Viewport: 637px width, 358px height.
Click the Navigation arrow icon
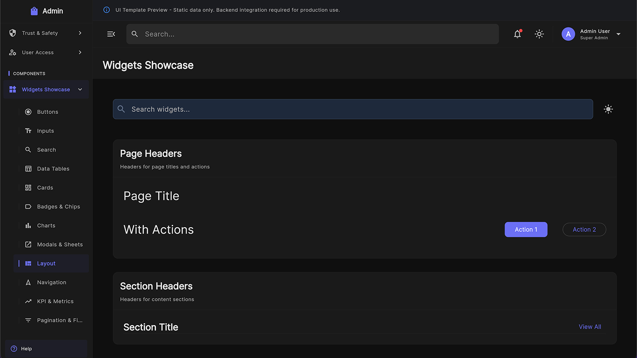pyautogui.click(x=28, y=282)
